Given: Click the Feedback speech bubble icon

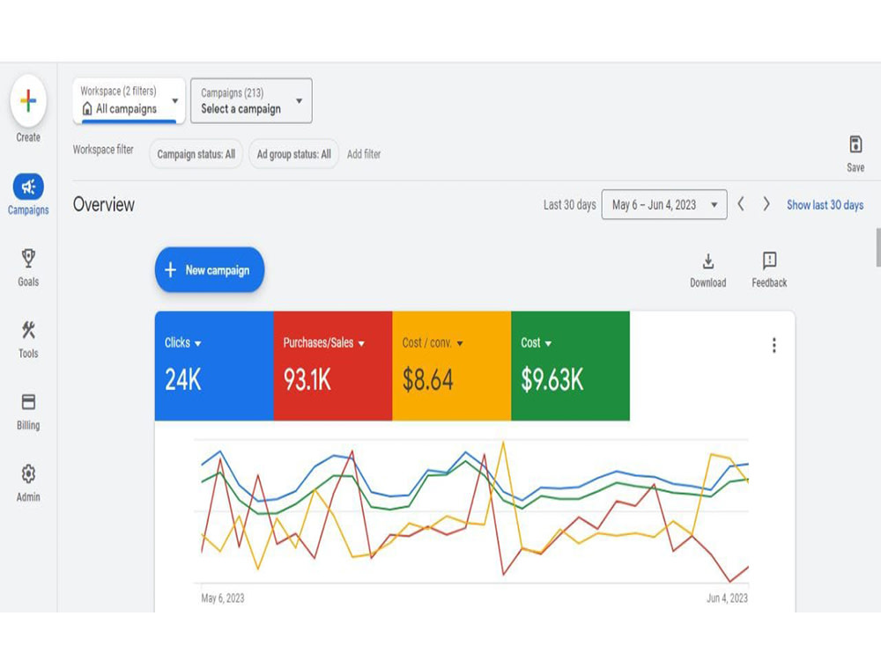Looking at the screenshot, I should (769, 260).
